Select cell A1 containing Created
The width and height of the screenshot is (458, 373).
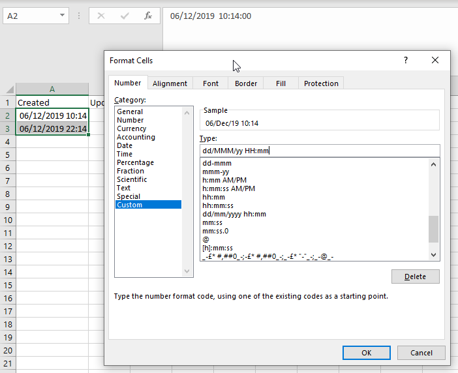pyautogui.click(x=52, y=102)
